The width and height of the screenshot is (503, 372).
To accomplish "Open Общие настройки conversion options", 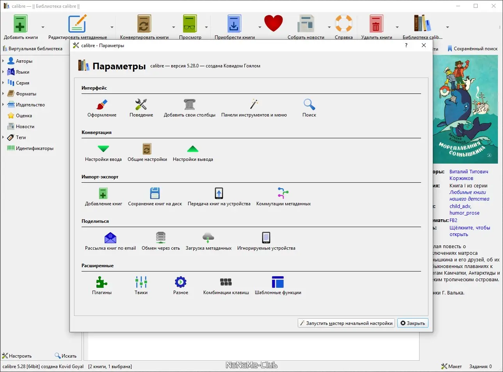I will (x=147, y=152).
